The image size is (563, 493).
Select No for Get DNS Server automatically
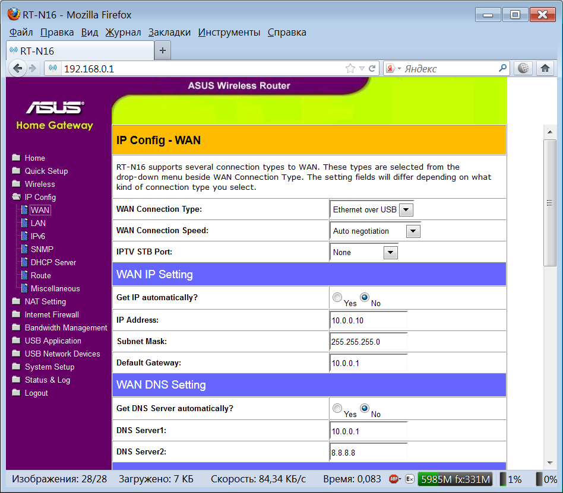click(365, 408)
